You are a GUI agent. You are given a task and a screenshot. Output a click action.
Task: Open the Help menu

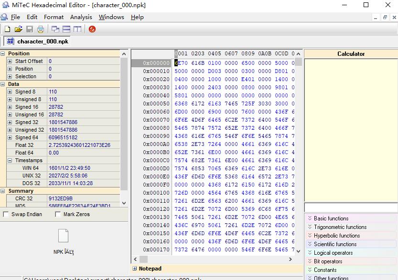pyautogui.click(x=137, y=17)
